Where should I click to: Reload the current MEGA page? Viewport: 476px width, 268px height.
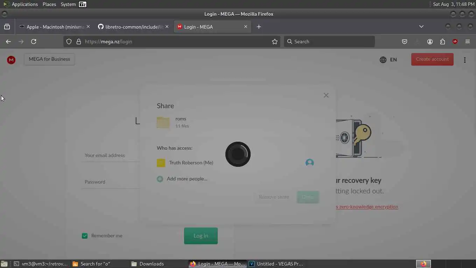34,42
